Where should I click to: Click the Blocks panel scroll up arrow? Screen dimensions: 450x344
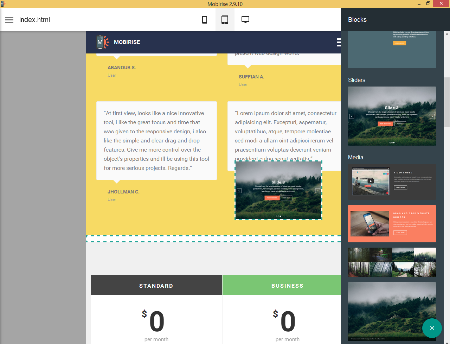coord(447,34)
